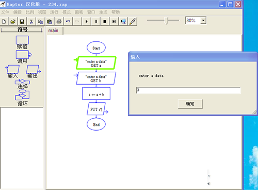258x190 pixels.
Task: Select the 循环 loop symbol
Action: tap(22, 98)
